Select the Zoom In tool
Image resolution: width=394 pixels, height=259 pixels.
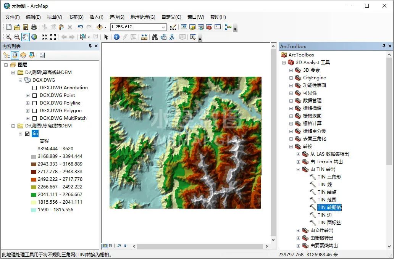8,37
